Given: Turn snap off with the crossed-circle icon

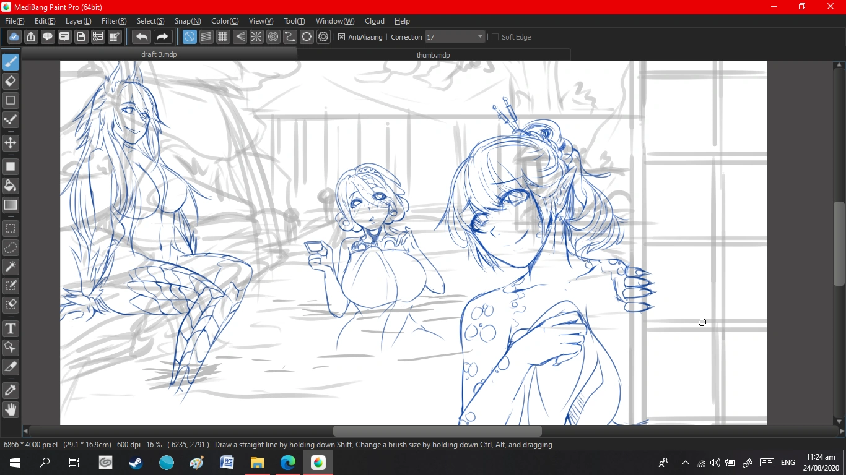Looking at the screenshot, I should (x=190, y=37).
